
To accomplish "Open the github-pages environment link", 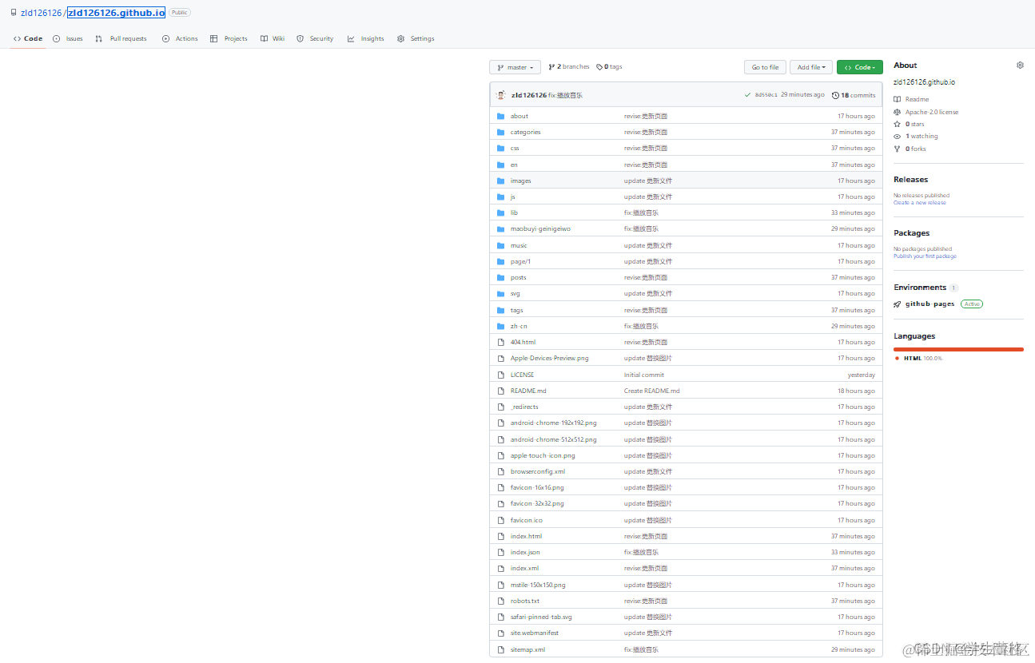I will [930, 304].
